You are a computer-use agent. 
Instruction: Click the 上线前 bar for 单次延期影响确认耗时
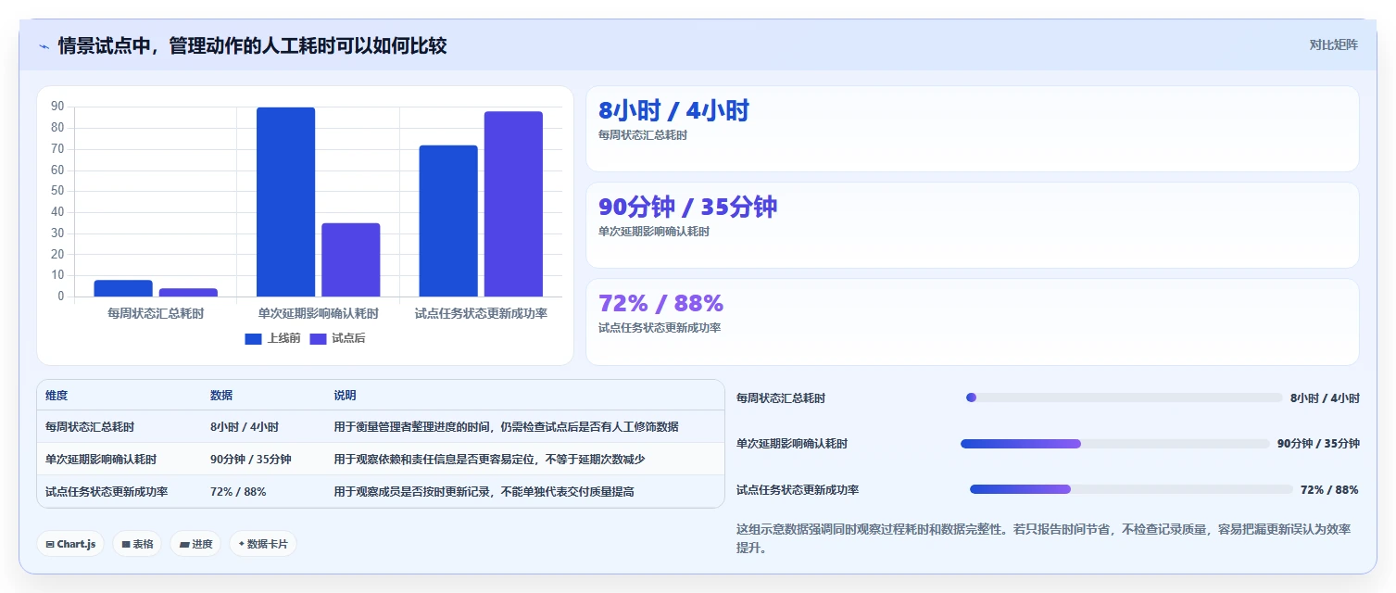(x=286, y=202)
